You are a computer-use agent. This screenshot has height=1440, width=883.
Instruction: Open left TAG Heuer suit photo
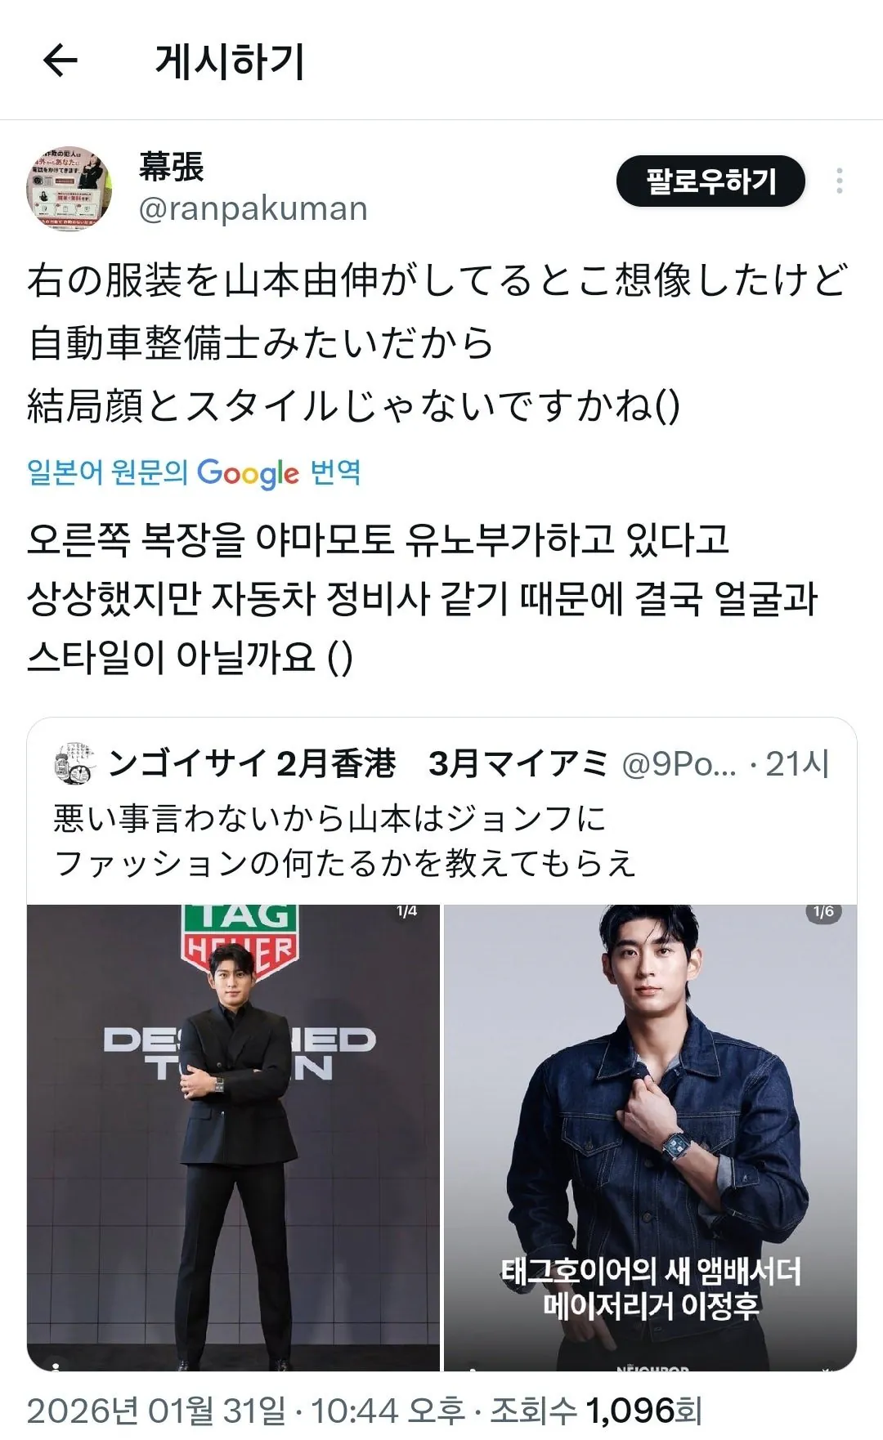click(x=233, y=1138)
